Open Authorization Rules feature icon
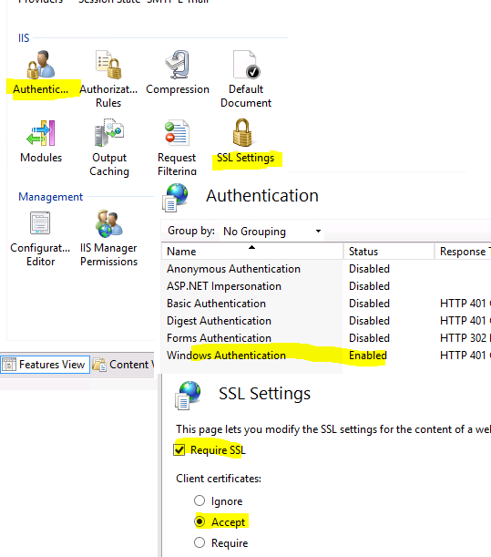This screenshot has width=491, height=557. [108, 65]
